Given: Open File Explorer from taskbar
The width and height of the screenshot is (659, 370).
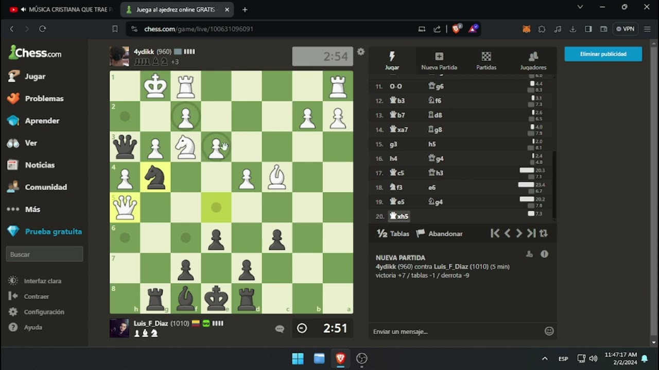Looking at the screenshot, I should (x=319, y=359).
